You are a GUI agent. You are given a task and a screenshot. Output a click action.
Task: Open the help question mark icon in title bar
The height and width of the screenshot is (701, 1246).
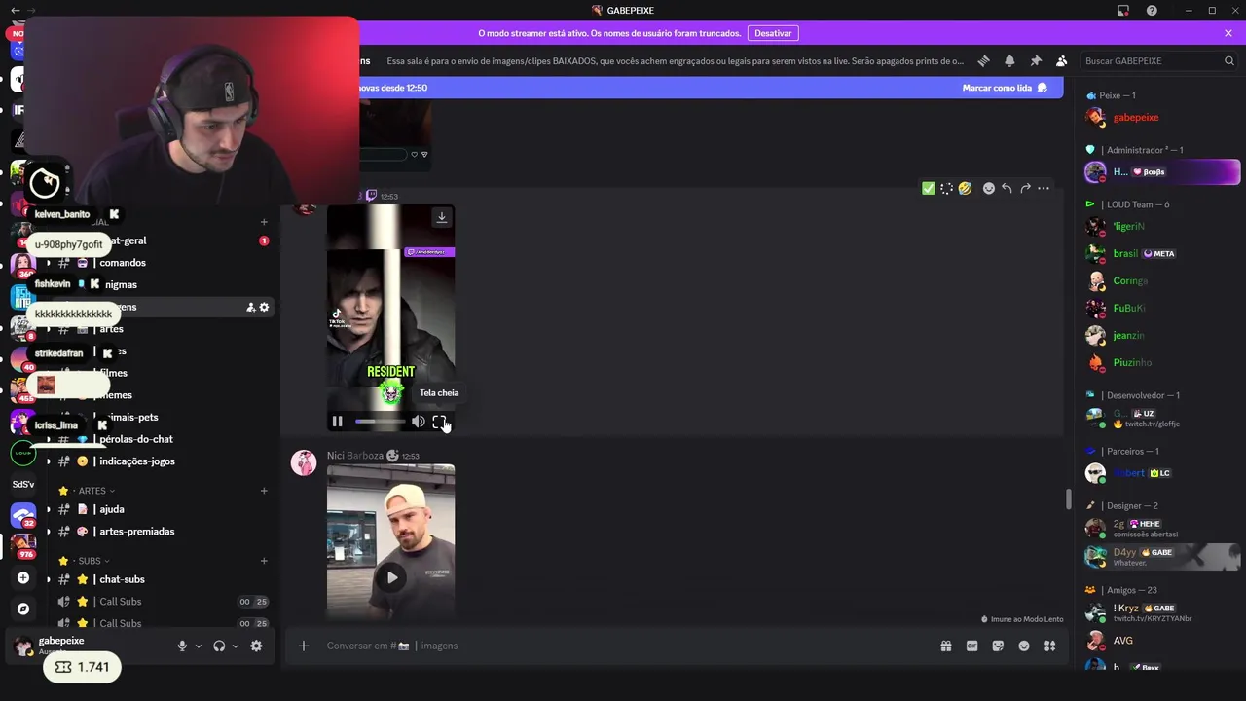[x=1153, y=11]
